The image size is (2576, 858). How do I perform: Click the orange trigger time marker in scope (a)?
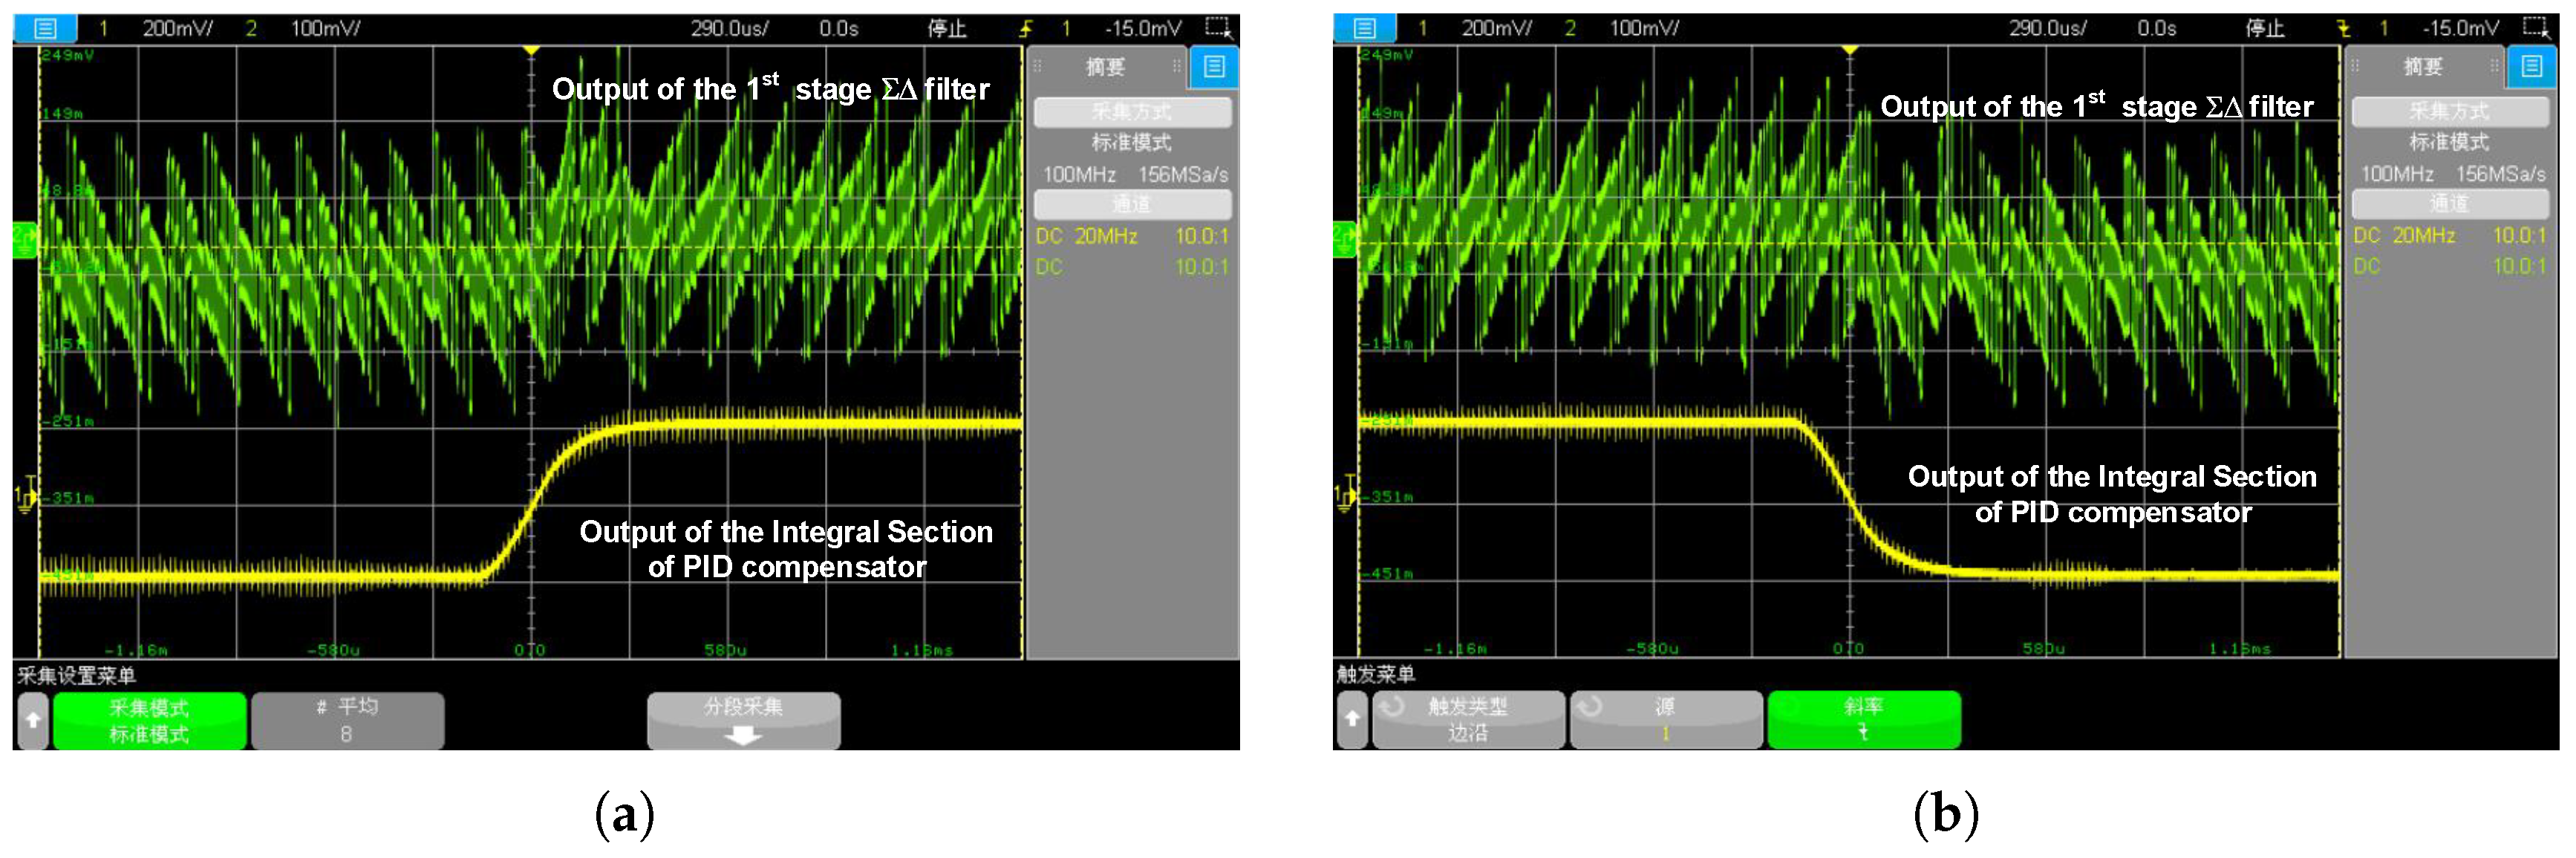click(x=531, y=50)
